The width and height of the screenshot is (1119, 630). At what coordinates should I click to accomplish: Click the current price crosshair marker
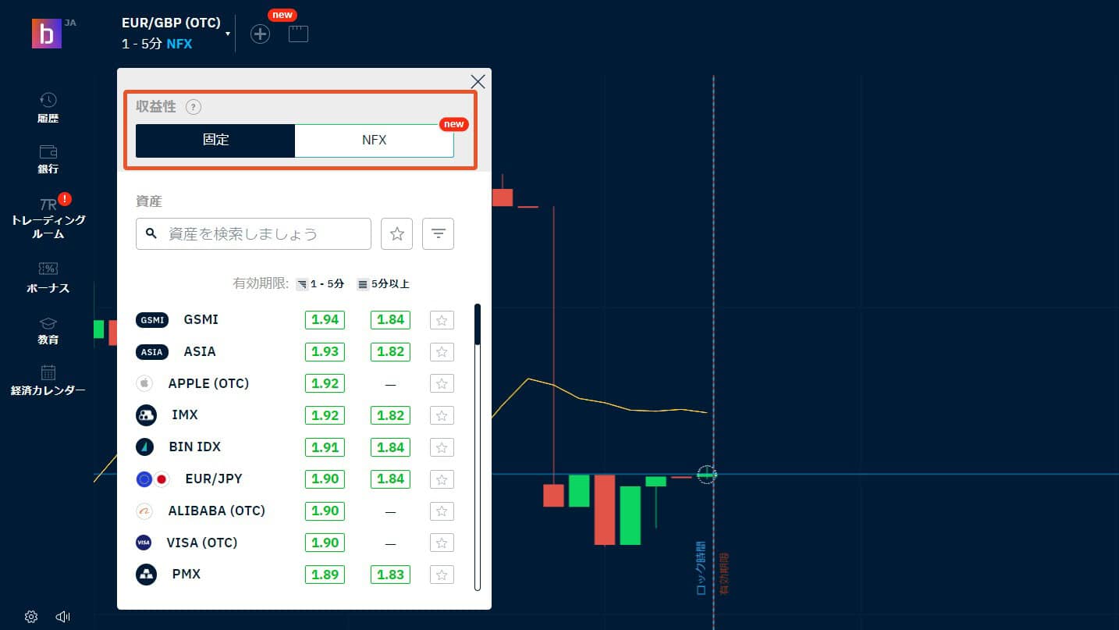706,475
